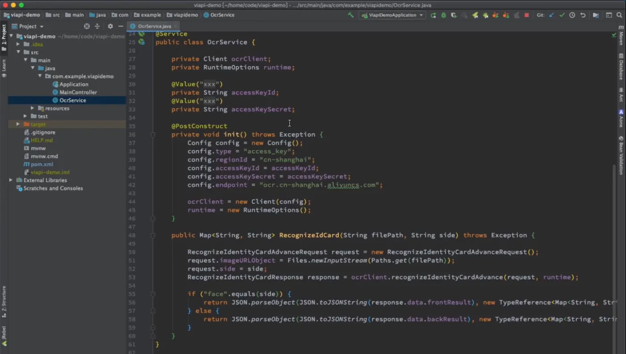Open Application class in project tree
This screenshot has width=626, height=354.
(70, 84)
